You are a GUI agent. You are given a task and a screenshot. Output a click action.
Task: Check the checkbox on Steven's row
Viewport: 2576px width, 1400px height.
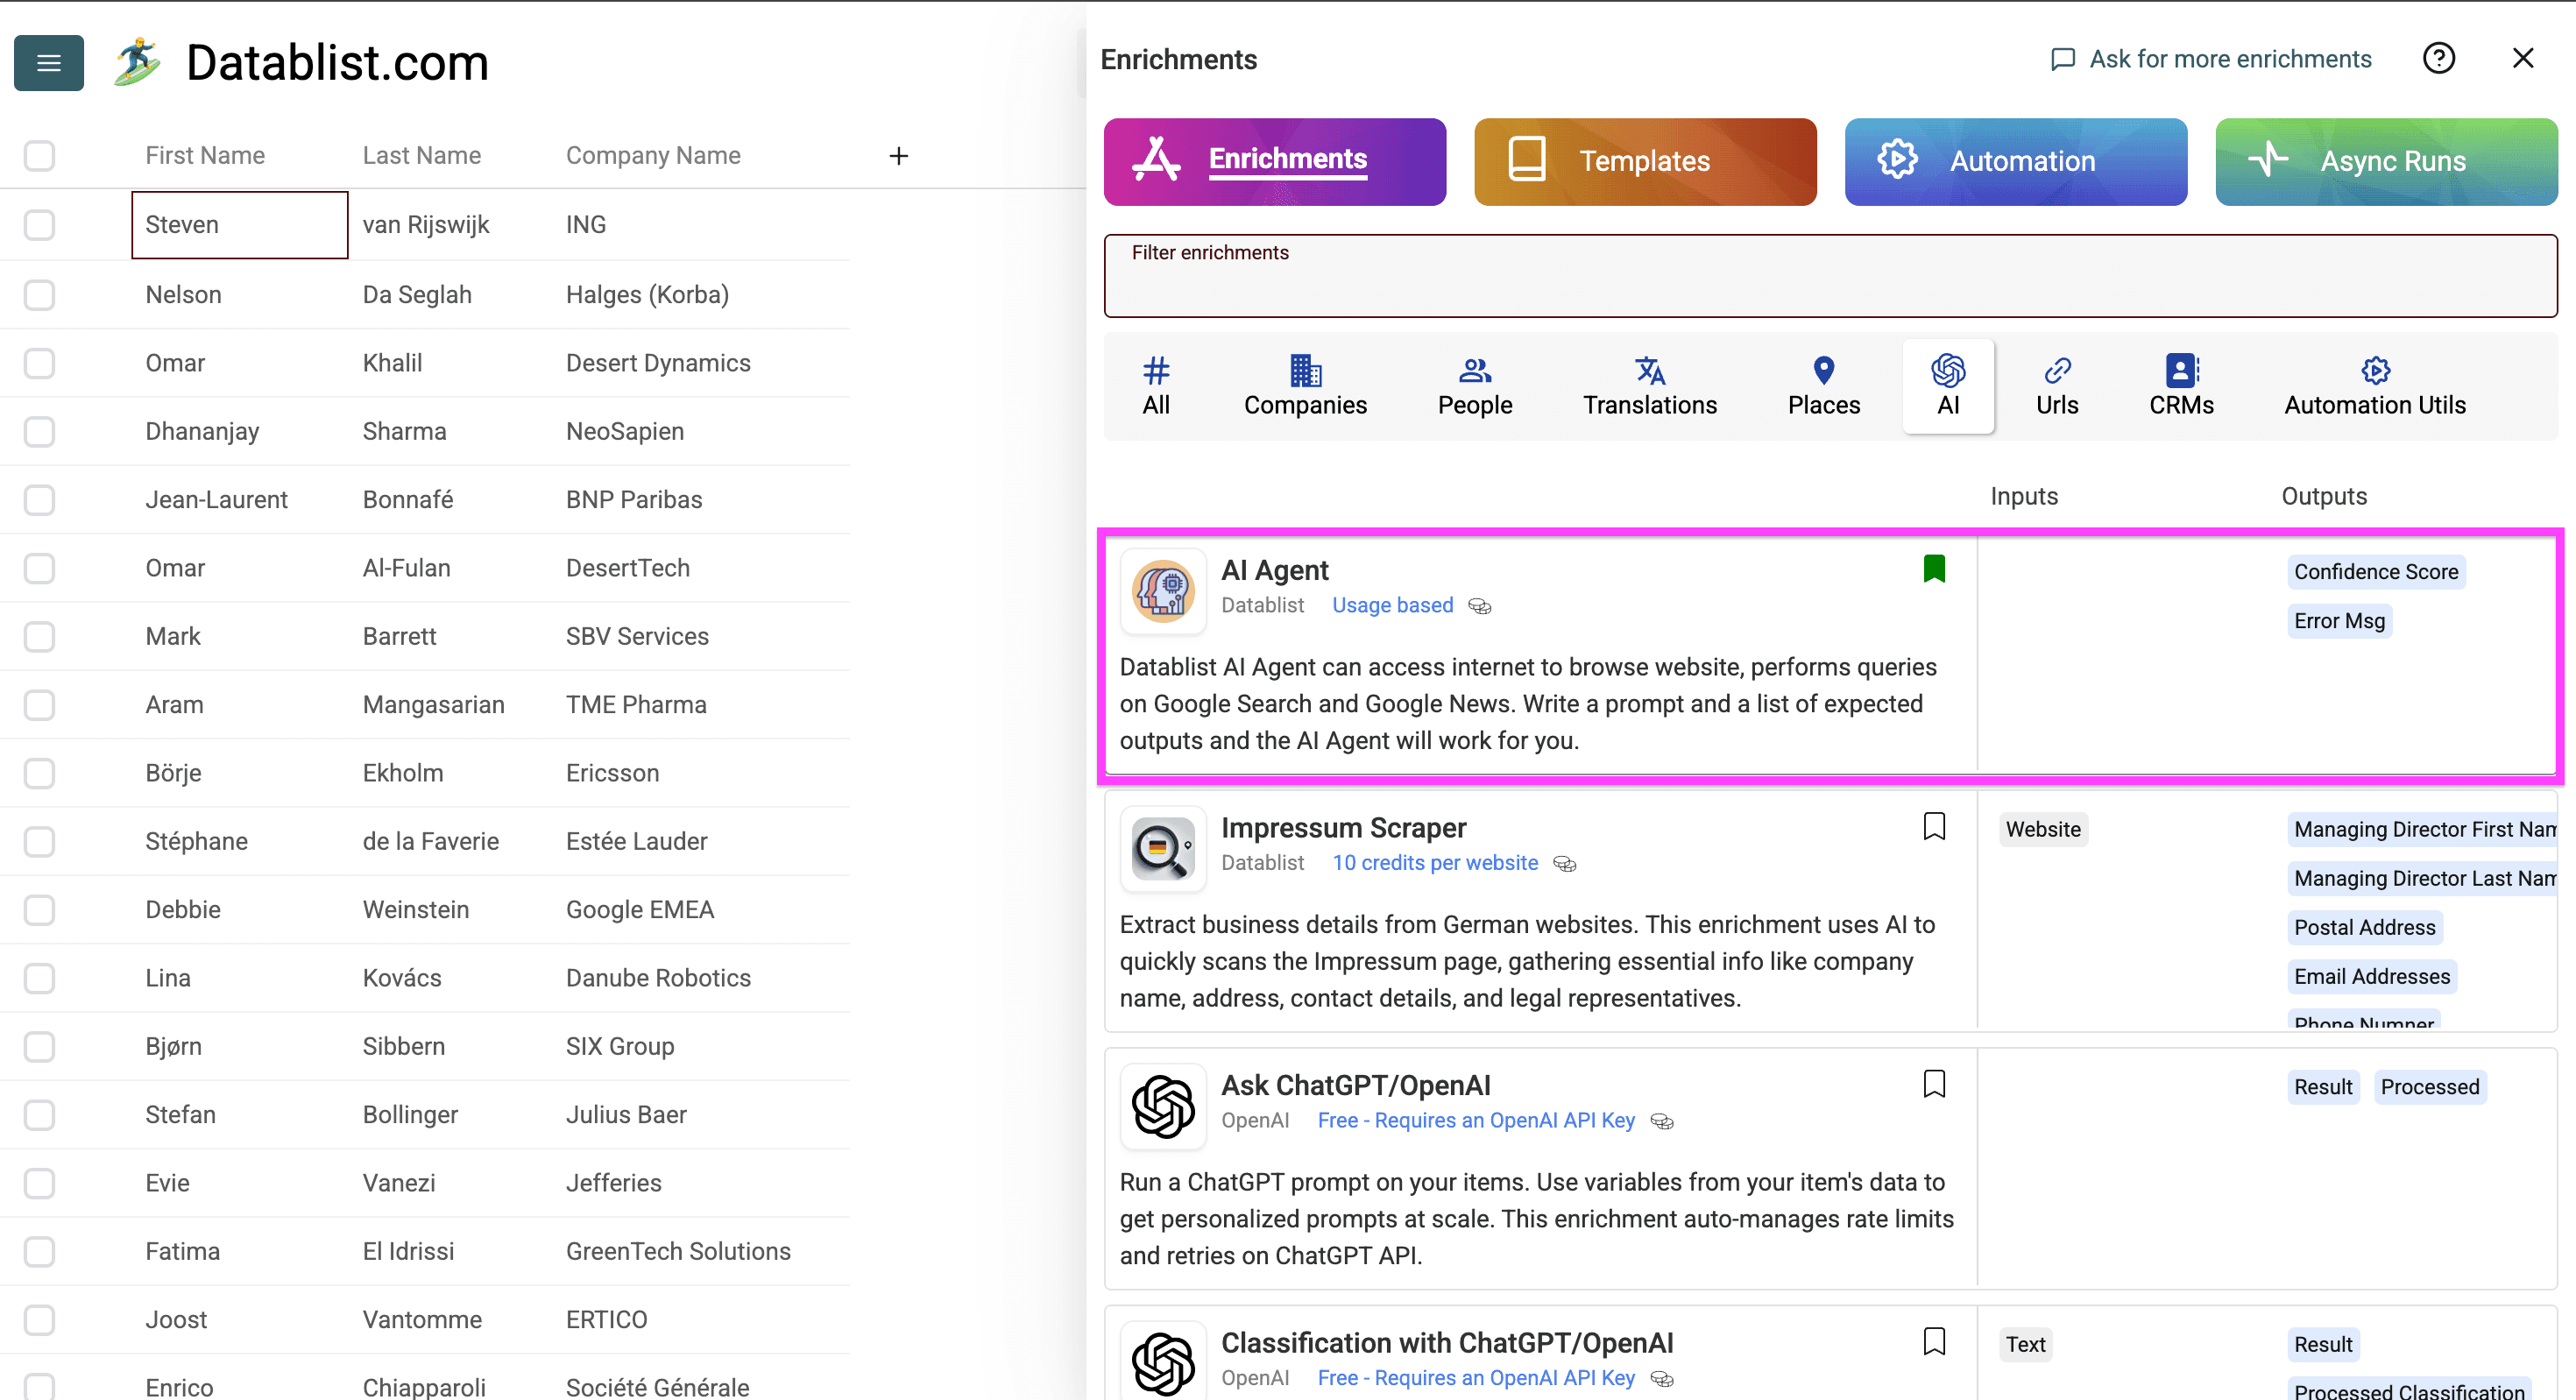[39, 225]
